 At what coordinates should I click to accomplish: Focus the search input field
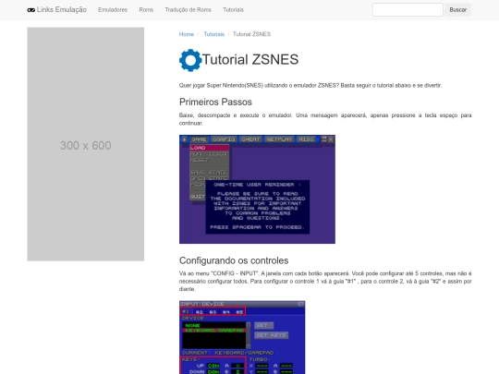point(408,10)
